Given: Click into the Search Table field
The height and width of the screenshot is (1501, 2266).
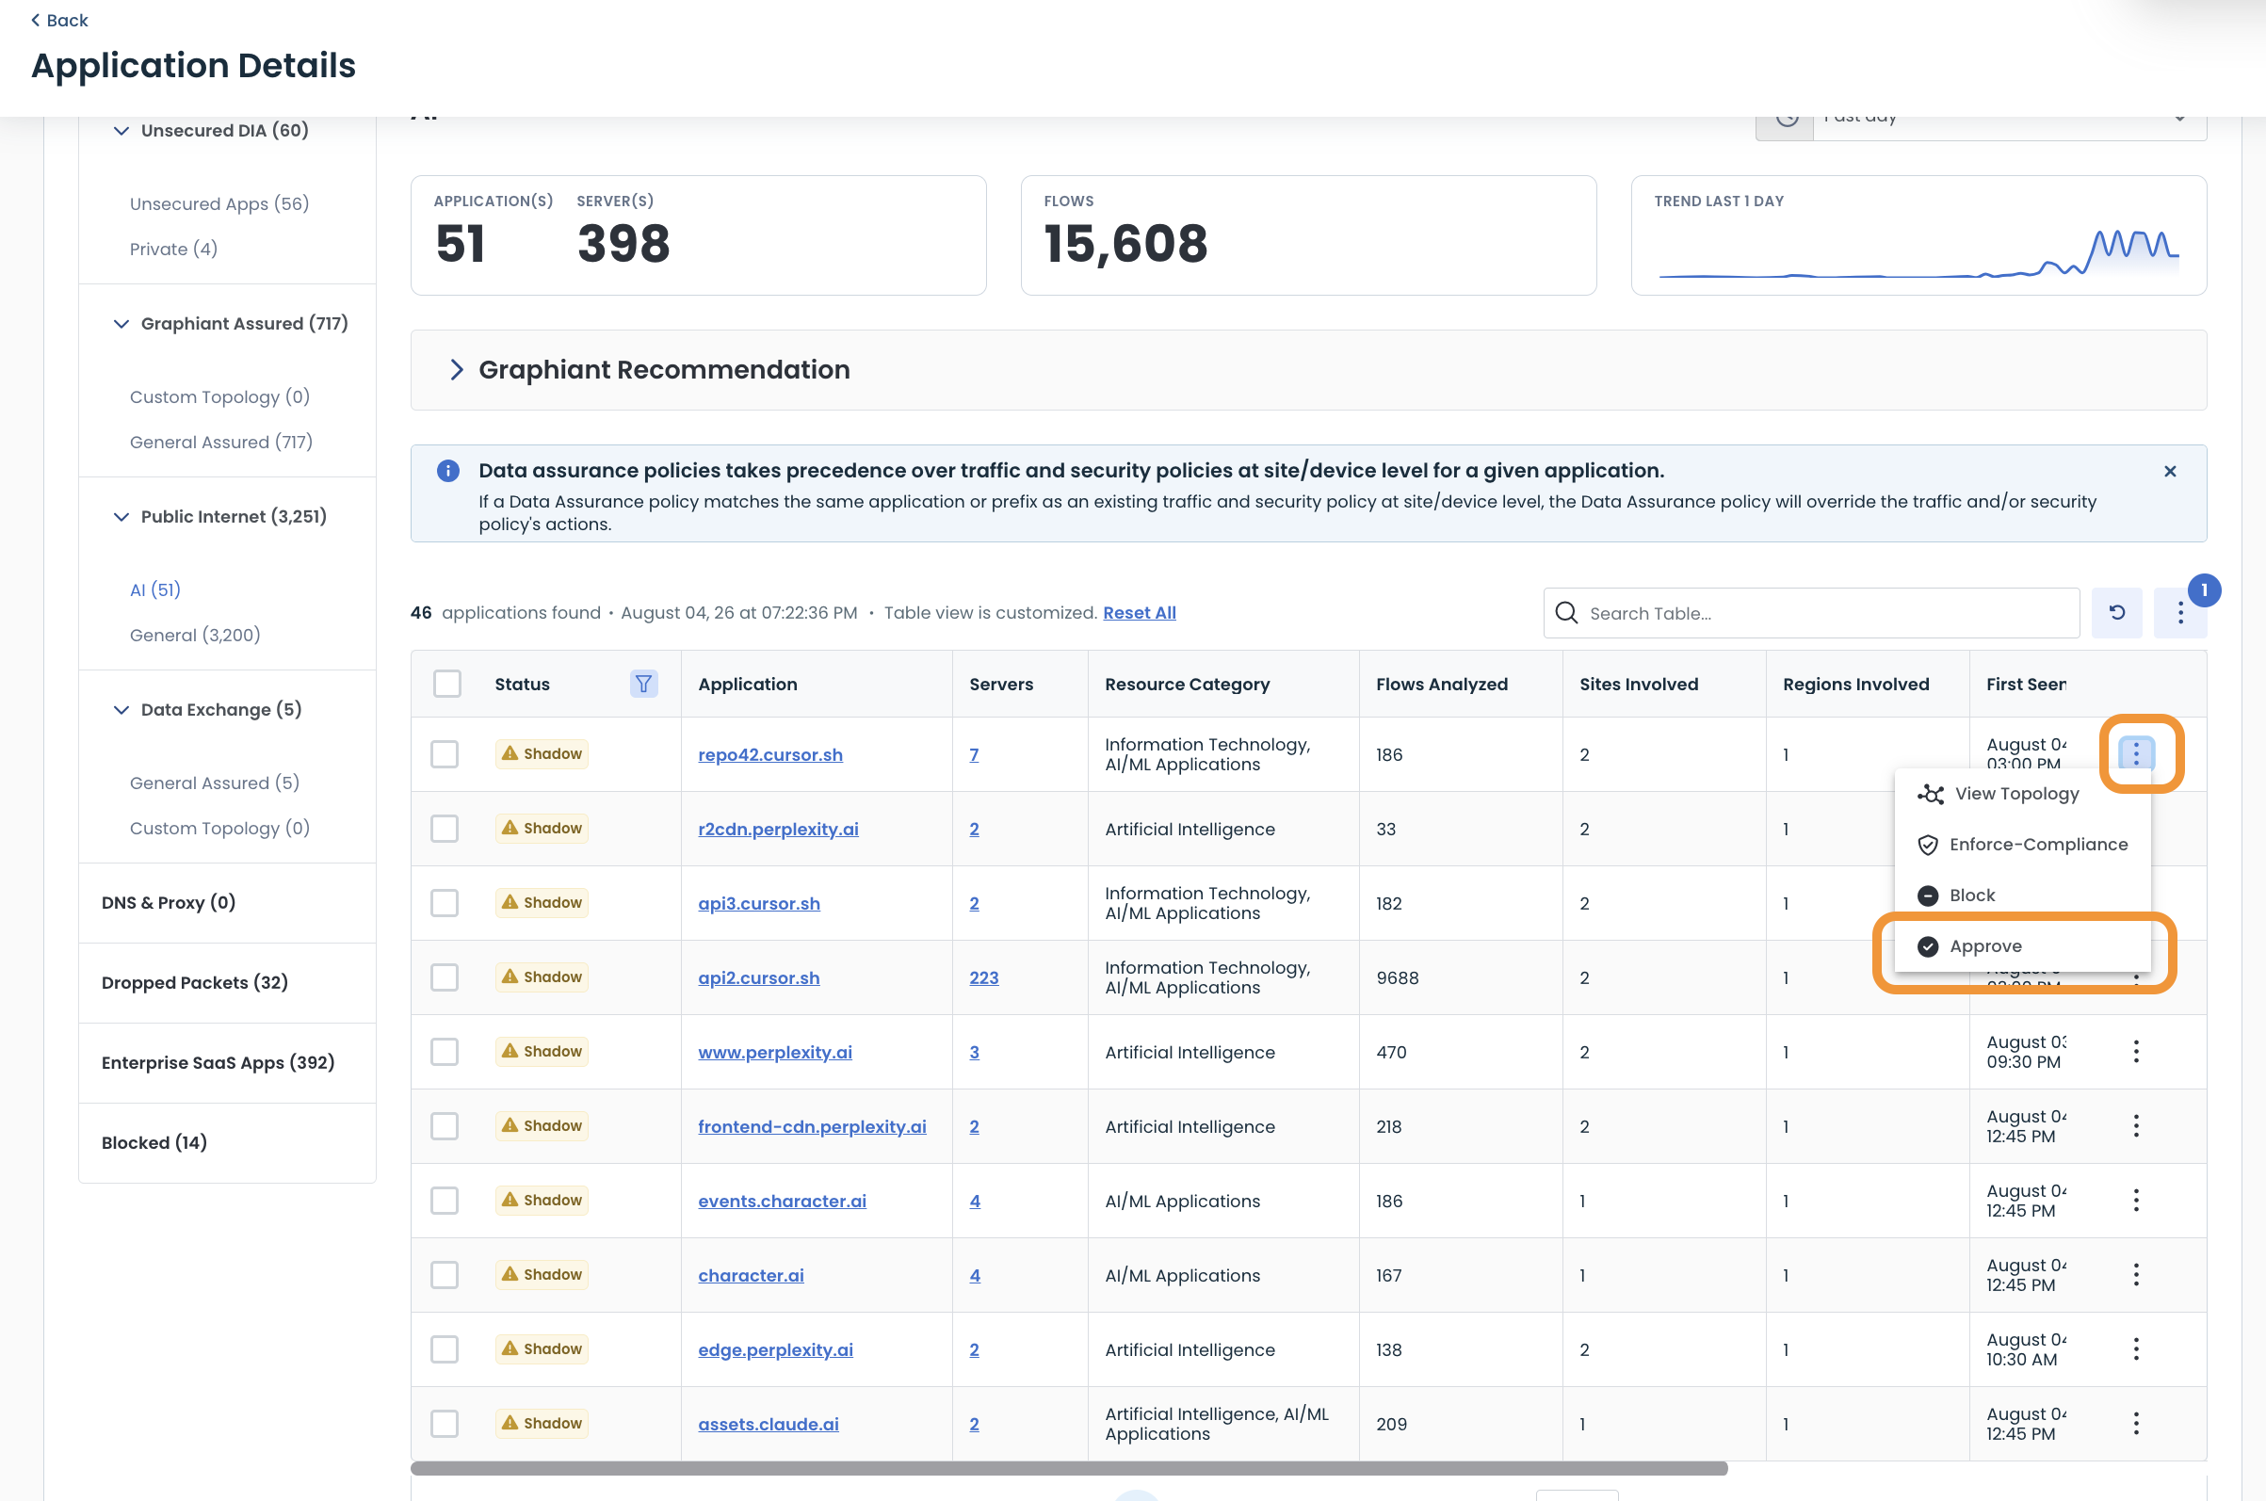Looking at the screenshot, I should pyautogui.click(x=1811, y=613).
